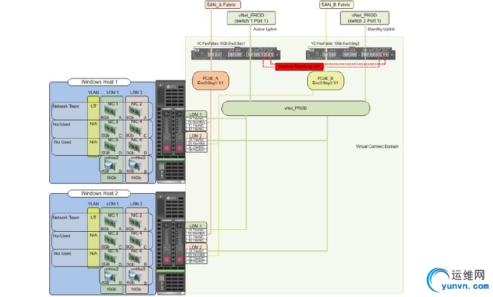
Task: Click the vmhba3 storage icon in Windows Host 1
Action: tap(135, 165)
